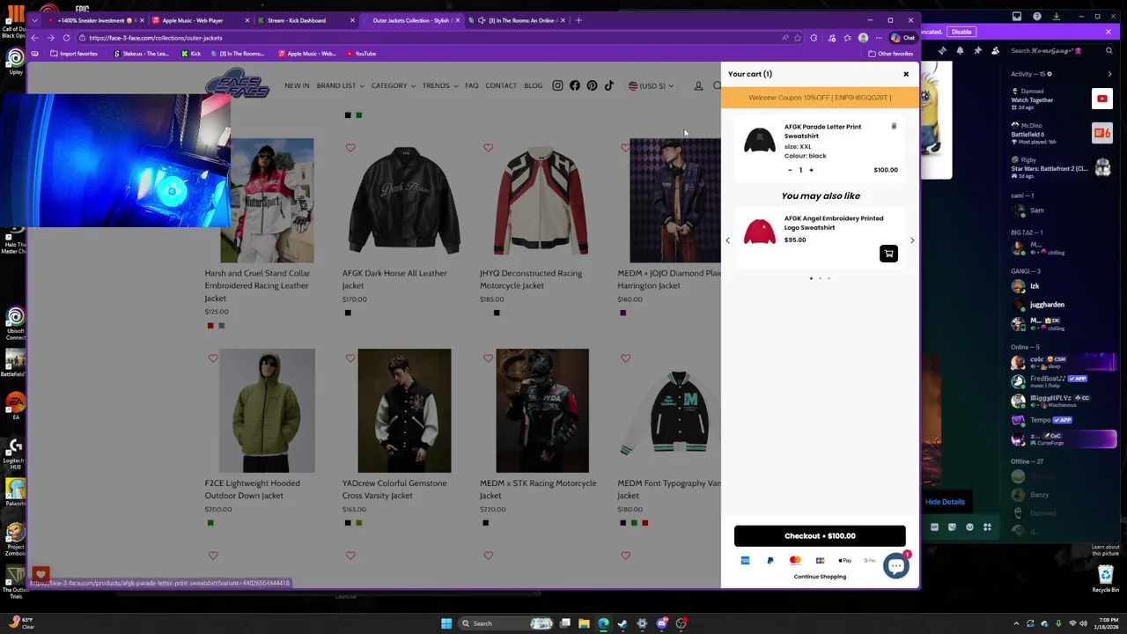Increase cart quantity with the plus button
Image resolution: width=1127 pixels, height=634 pixels.
point(811,170)
